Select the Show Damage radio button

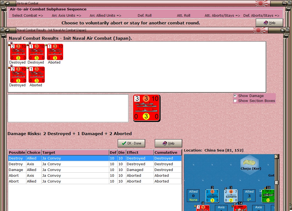tap(235, 96)
